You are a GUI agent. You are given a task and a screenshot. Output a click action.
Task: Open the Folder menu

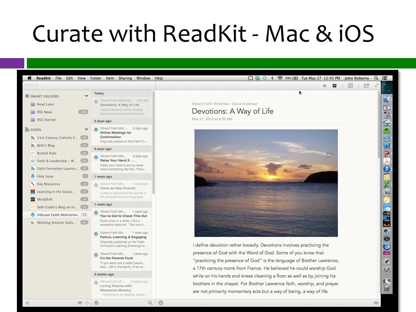[x=96, y=78]
